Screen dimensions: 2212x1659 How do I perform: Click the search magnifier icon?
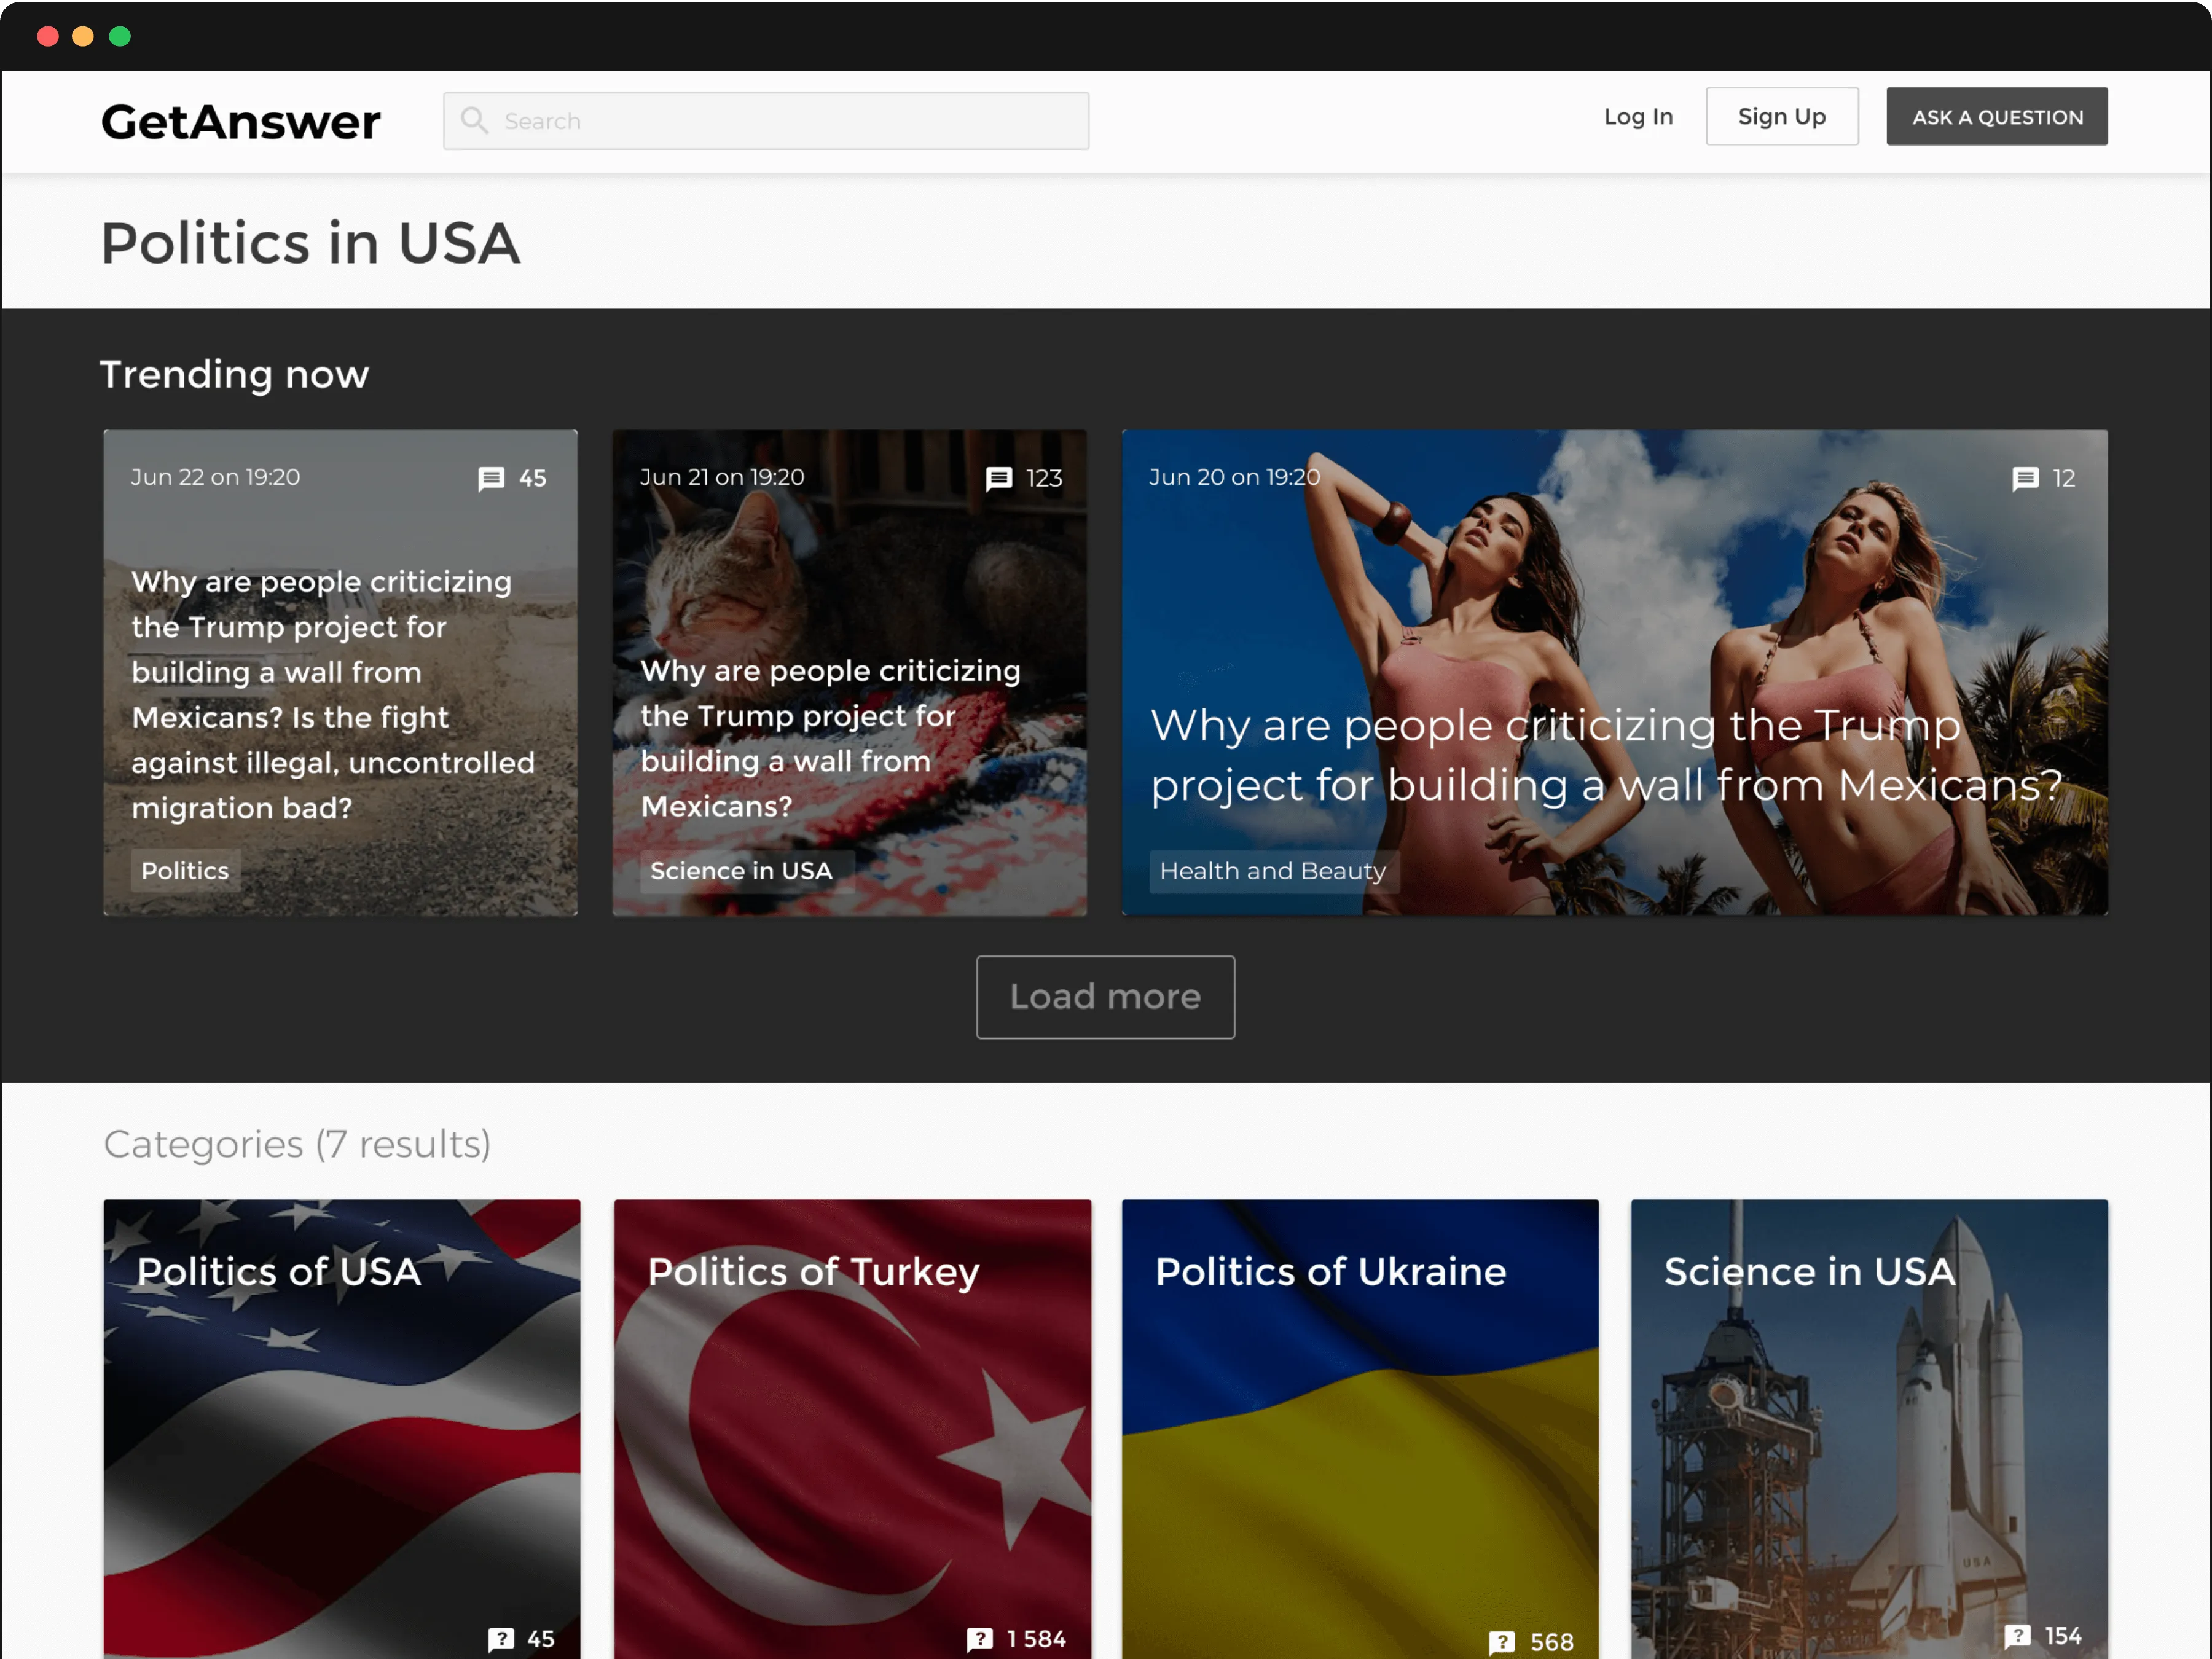474,120
